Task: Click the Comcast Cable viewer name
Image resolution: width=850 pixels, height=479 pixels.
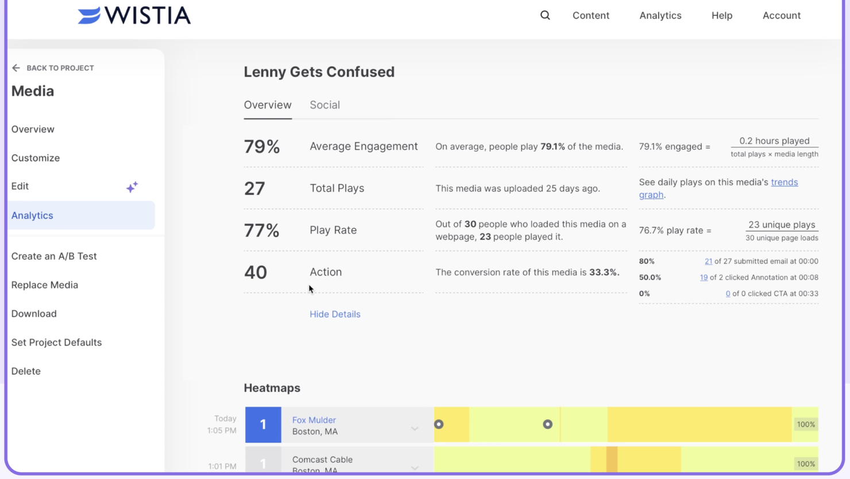Action: tap(322, 459)
